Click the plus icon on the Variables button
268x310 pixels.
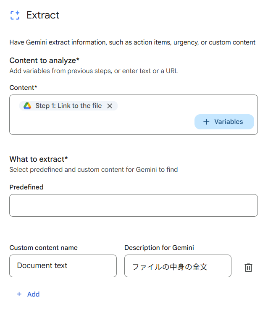(x=206, y=122)
